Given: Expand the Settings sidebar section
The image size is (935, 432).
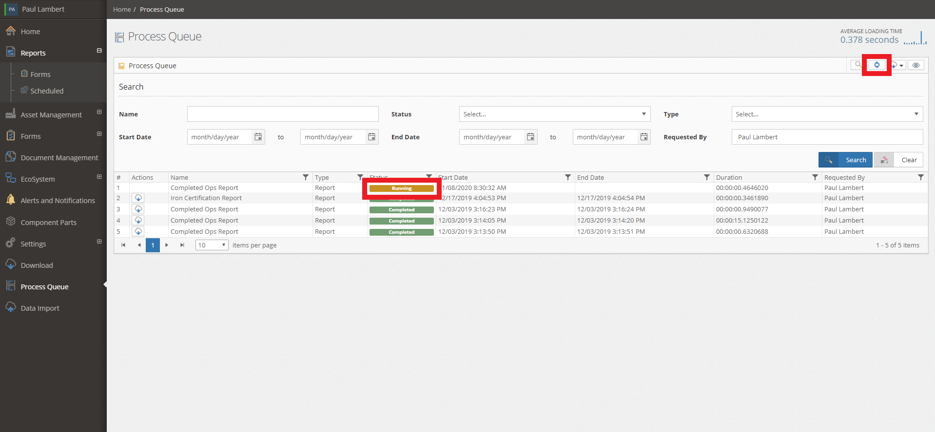Looking at the screenshot, I should click(99, 242).
